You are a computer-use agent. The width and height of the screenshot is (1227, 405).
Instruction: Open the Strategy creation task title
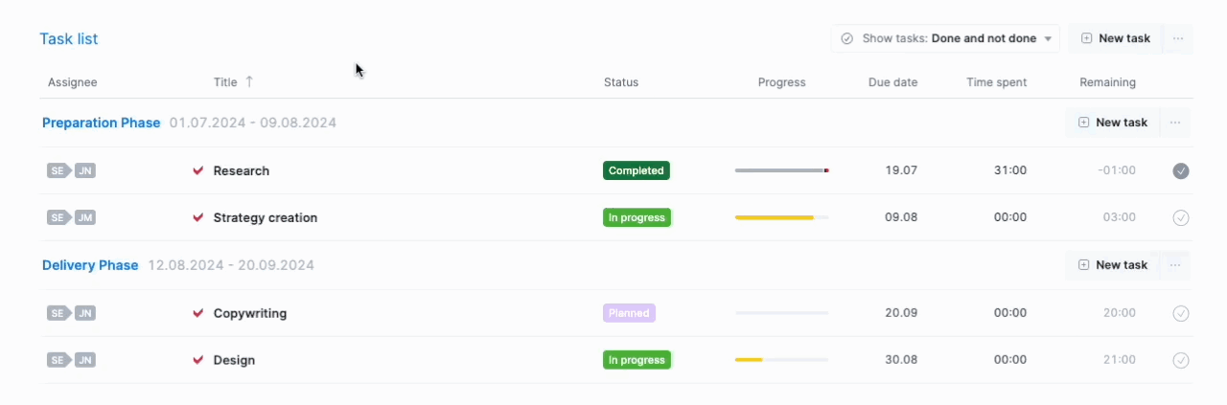pos(266,217)
